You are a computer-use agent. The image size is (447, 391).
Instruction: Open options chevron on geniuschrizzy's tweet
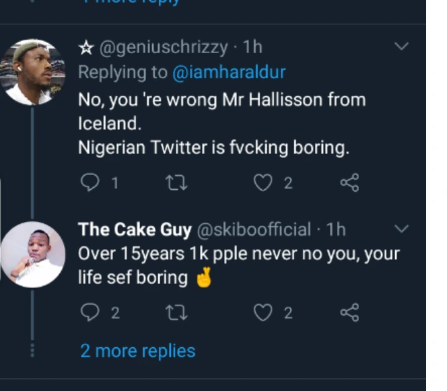coord(401,46)
